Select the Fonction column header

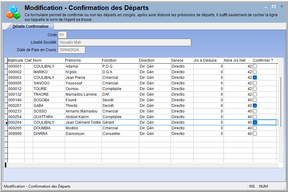pos(109,60)
